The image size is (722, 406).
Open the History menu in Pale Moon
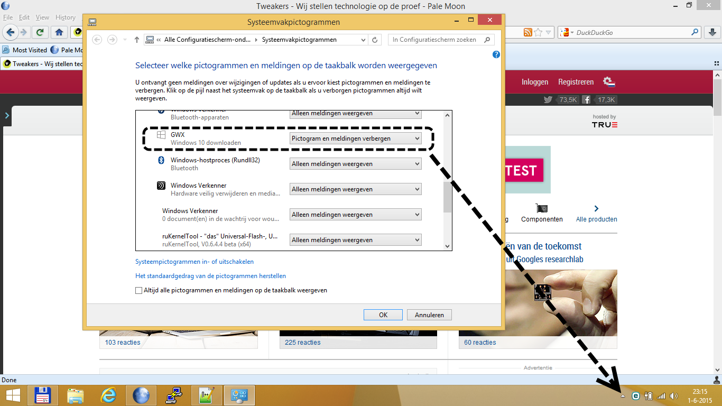click(x=66, y=17)
